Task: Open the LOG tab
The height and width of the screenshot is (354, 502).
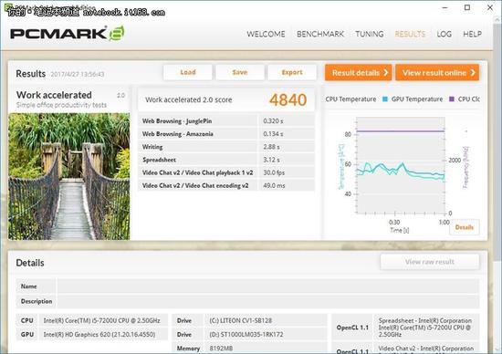Action: coord(444,34)
